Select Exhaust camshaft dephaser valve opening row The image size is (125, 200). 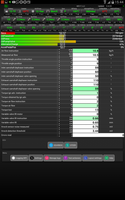(63, 89)
